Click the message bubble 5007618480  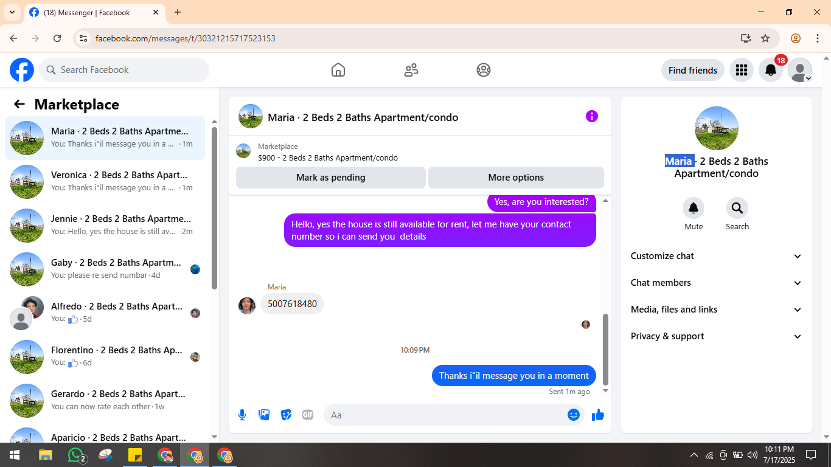tap(292, 304)
